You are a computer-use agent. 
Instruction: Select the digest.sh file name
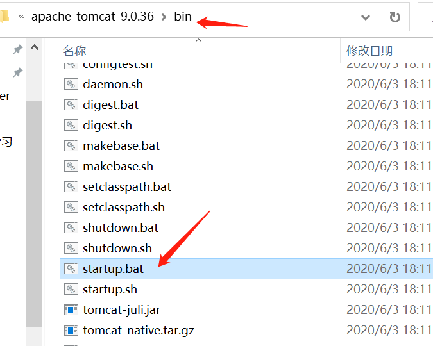click(x=107, y=126)
